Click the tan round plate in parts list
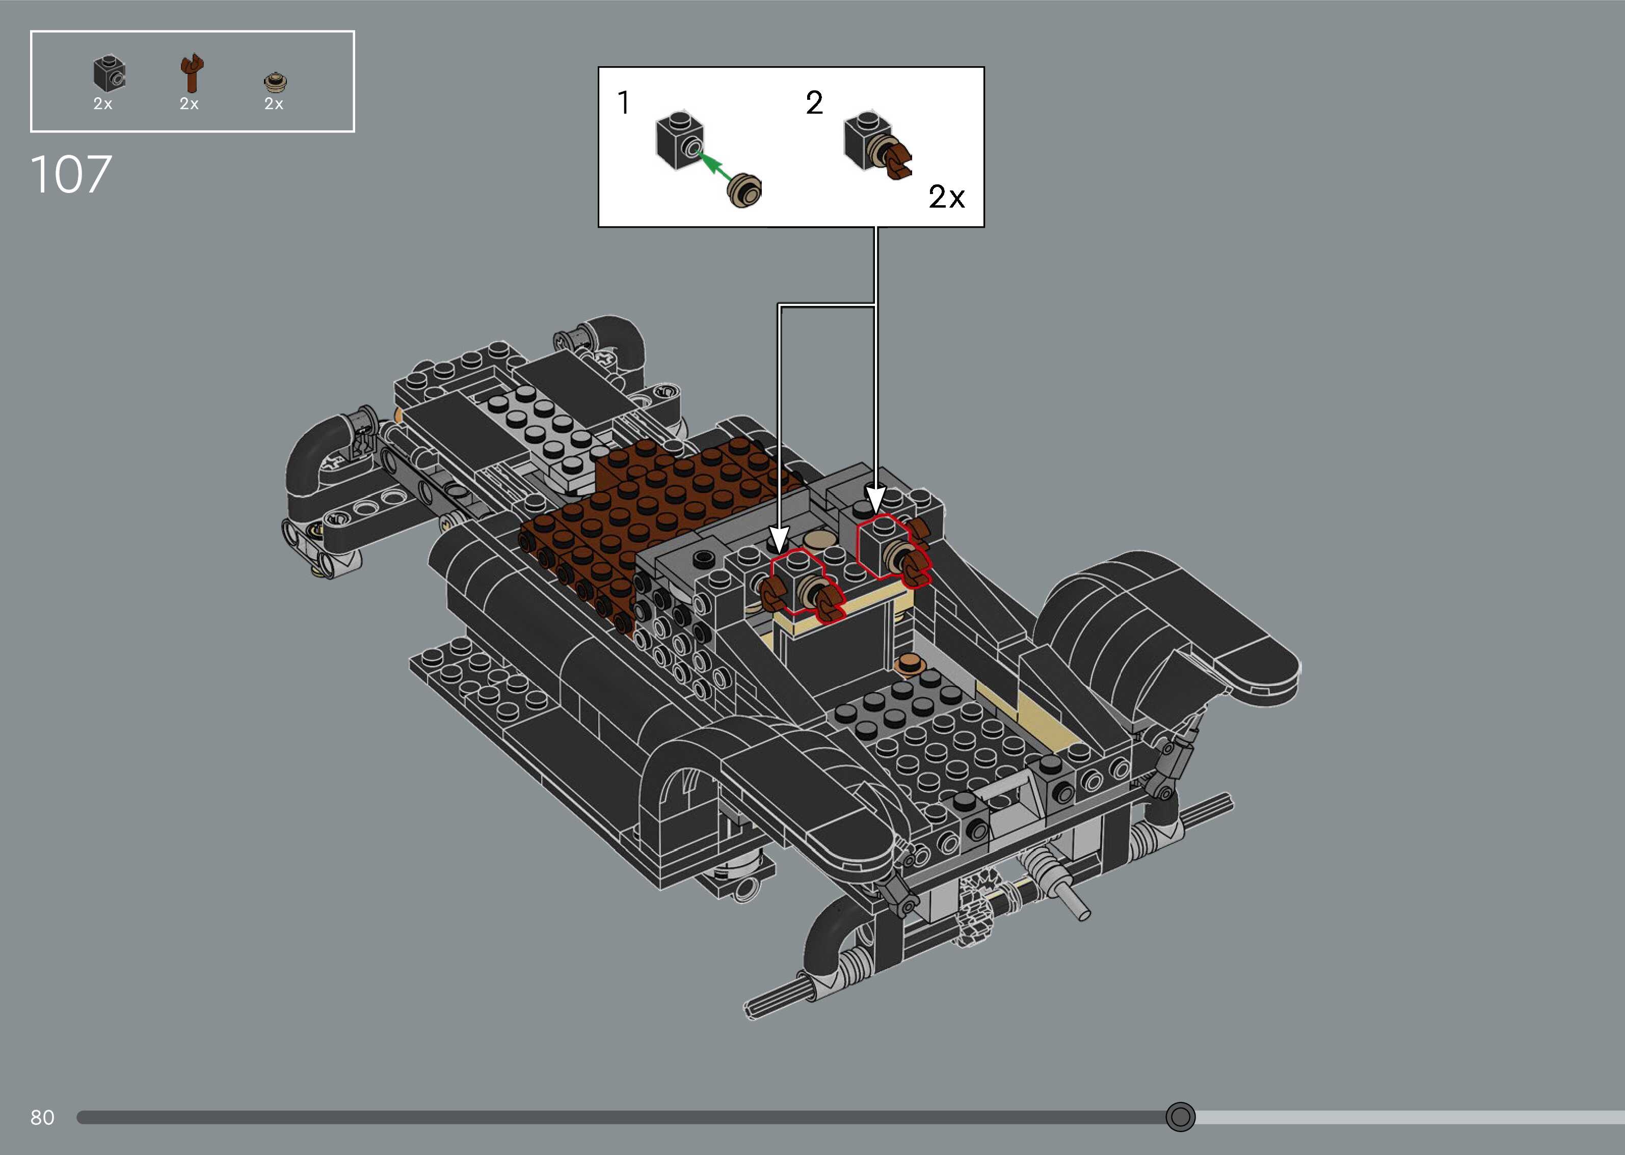The height and width of the screenshot is (1155, 1625). [x=274, y=82]
